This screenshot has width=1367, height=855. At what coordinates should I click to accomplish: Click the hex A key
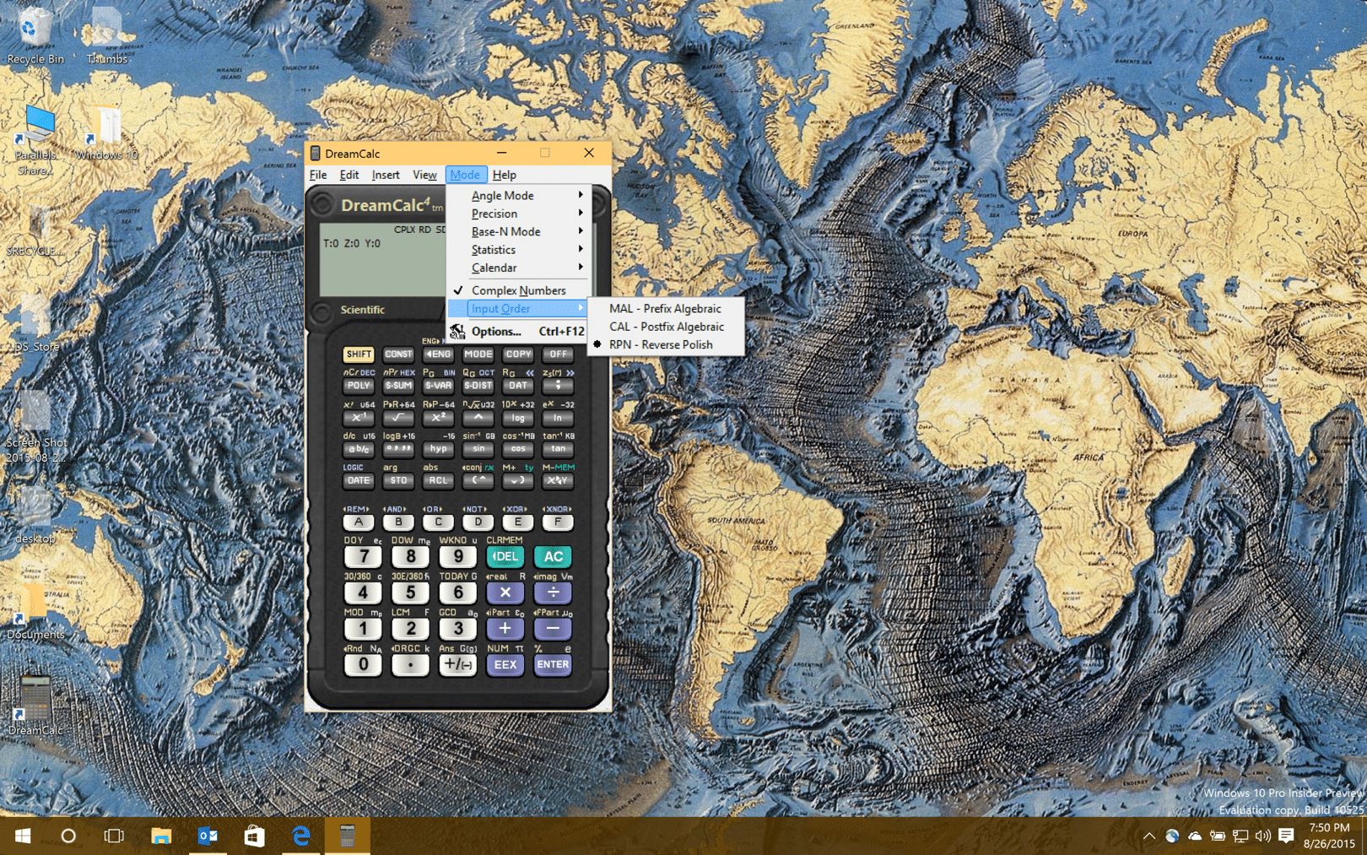tap(359, 522)
